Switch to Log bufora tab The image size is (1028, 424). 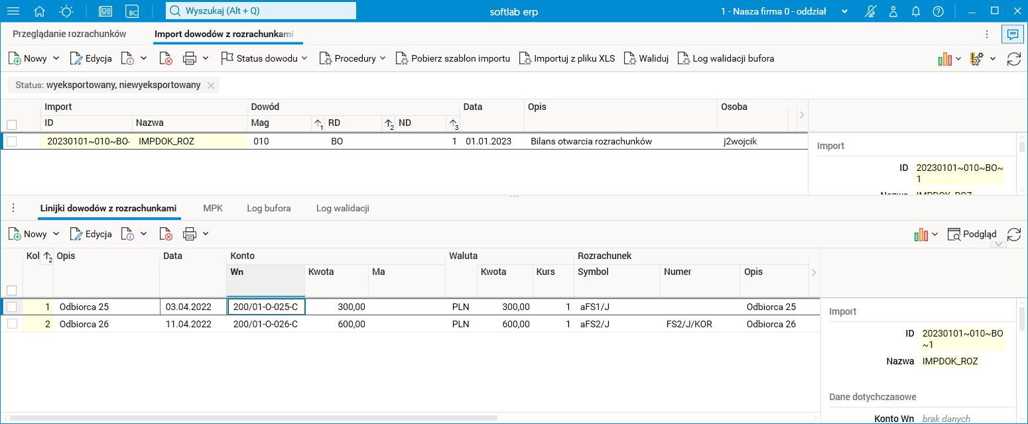[x=269, y=208]
